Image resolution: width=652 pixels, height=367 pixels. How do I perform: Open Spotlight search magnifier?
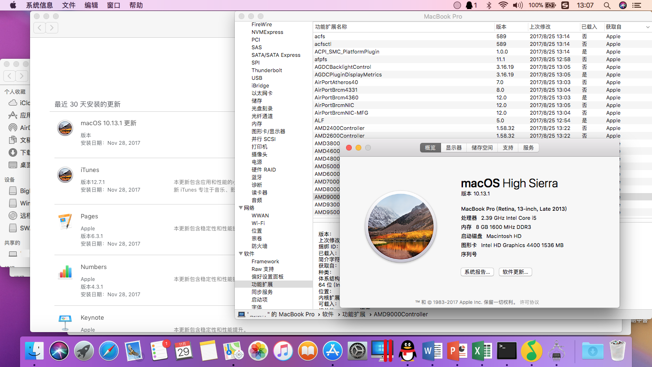click(607, 5)
